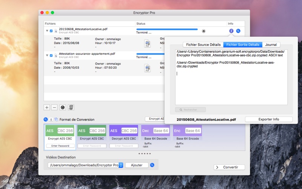The height and width of the screenshot is (189, 302).
Task: Click the 'Hour : 10:10:17' text
Action: (x=105, y=43)
